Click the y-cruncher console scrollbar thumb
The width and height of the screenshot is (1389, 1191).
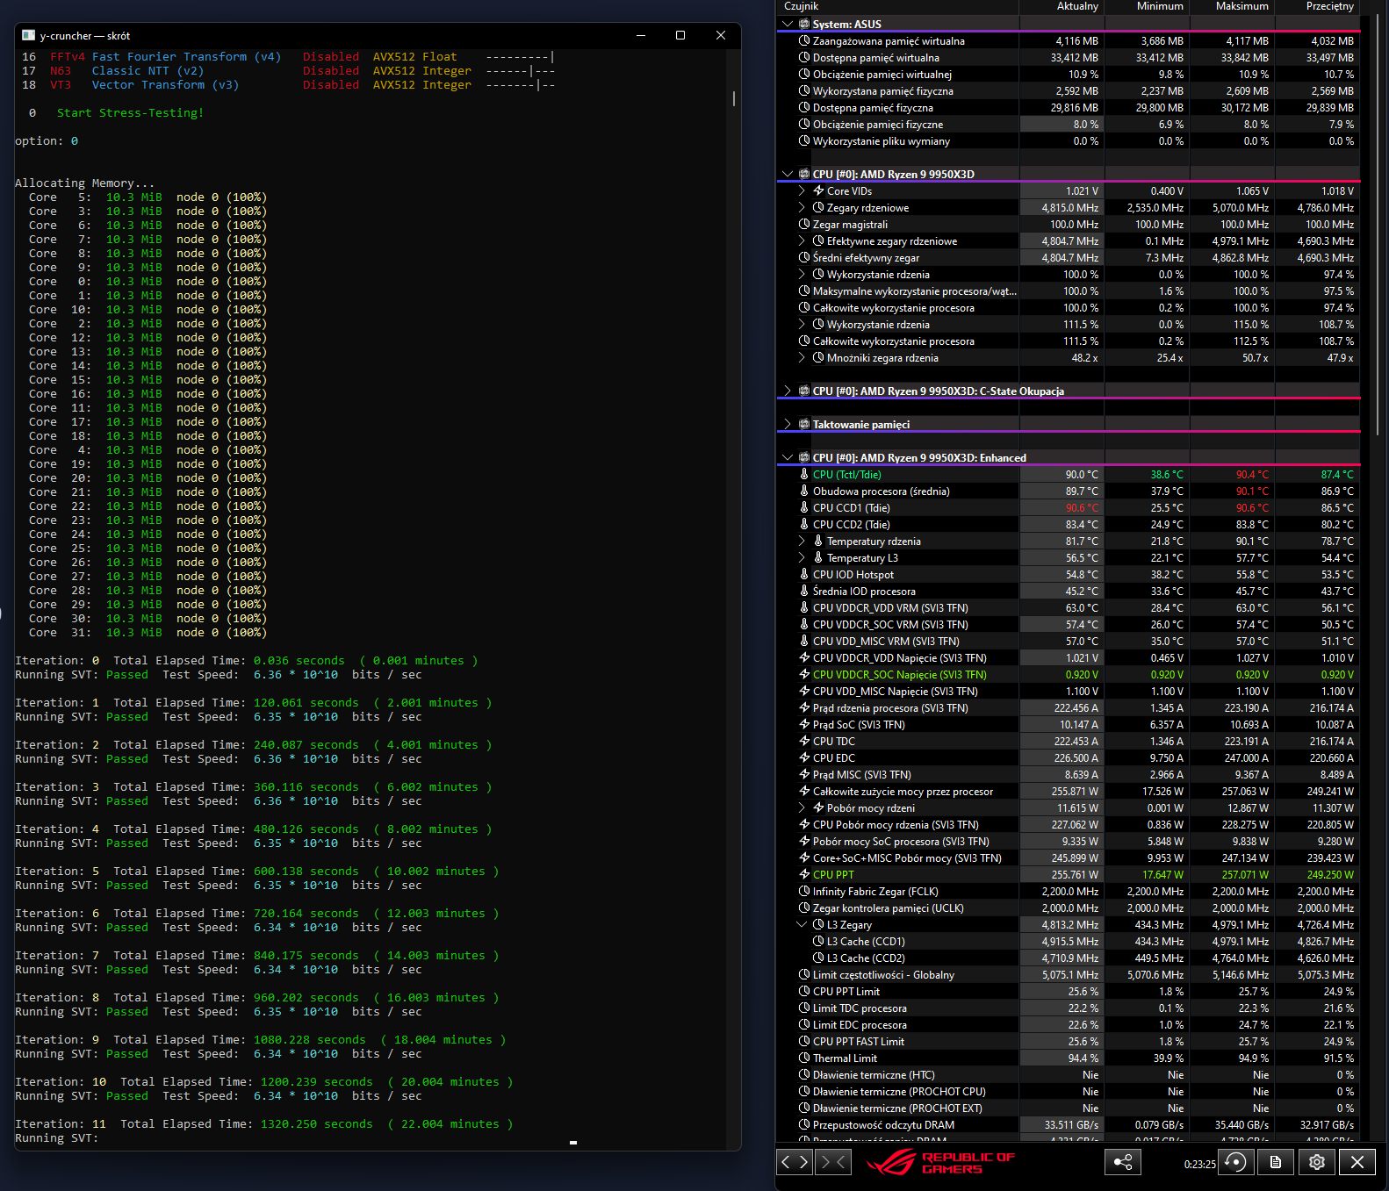pyautogui.click(x=734, y=98)
